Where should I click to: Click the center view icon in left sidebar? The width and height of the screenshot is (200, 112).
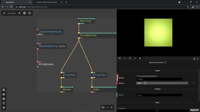tap(4, 103)
